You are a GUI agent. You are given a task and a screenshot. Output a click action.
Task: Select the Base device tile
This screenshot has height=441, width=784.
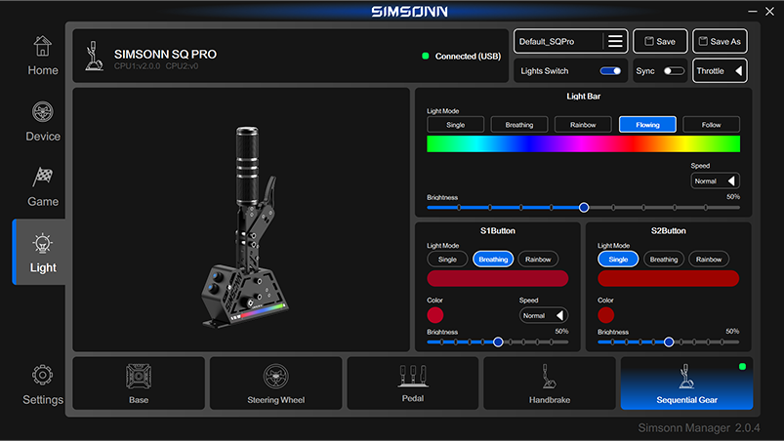tap(139, 382)
